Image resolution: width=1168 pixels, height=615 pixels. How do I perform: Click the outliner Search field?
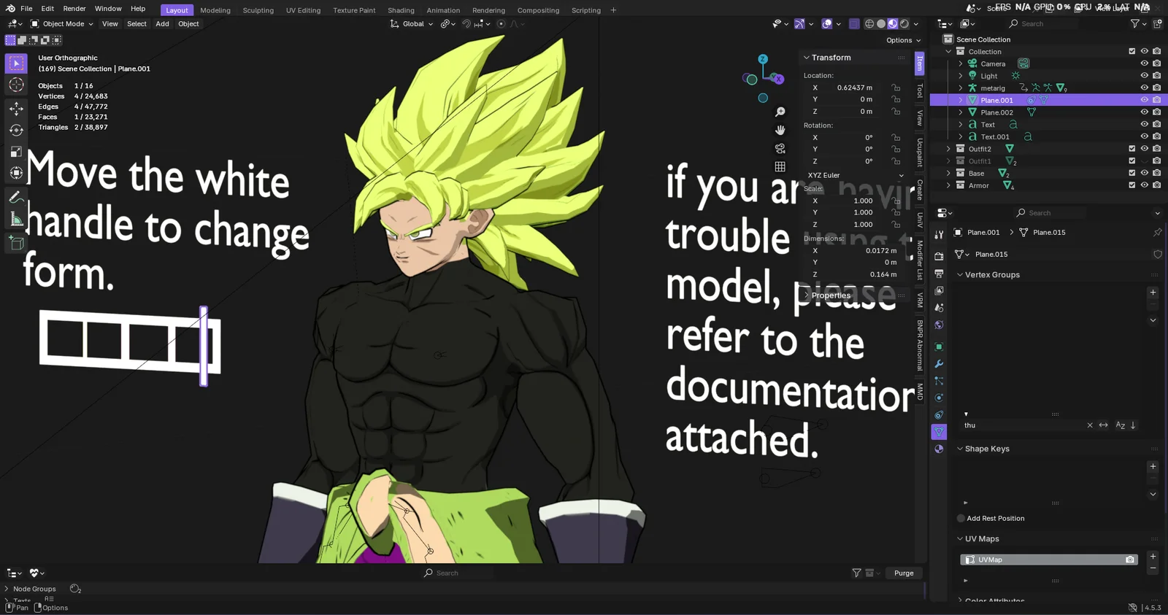tap(1044, 24)
